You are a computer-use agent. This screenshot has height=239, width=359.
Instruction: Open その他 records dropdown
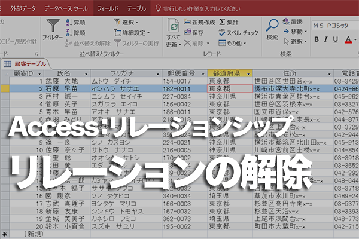pyautogui.click(x=232, y=43)
